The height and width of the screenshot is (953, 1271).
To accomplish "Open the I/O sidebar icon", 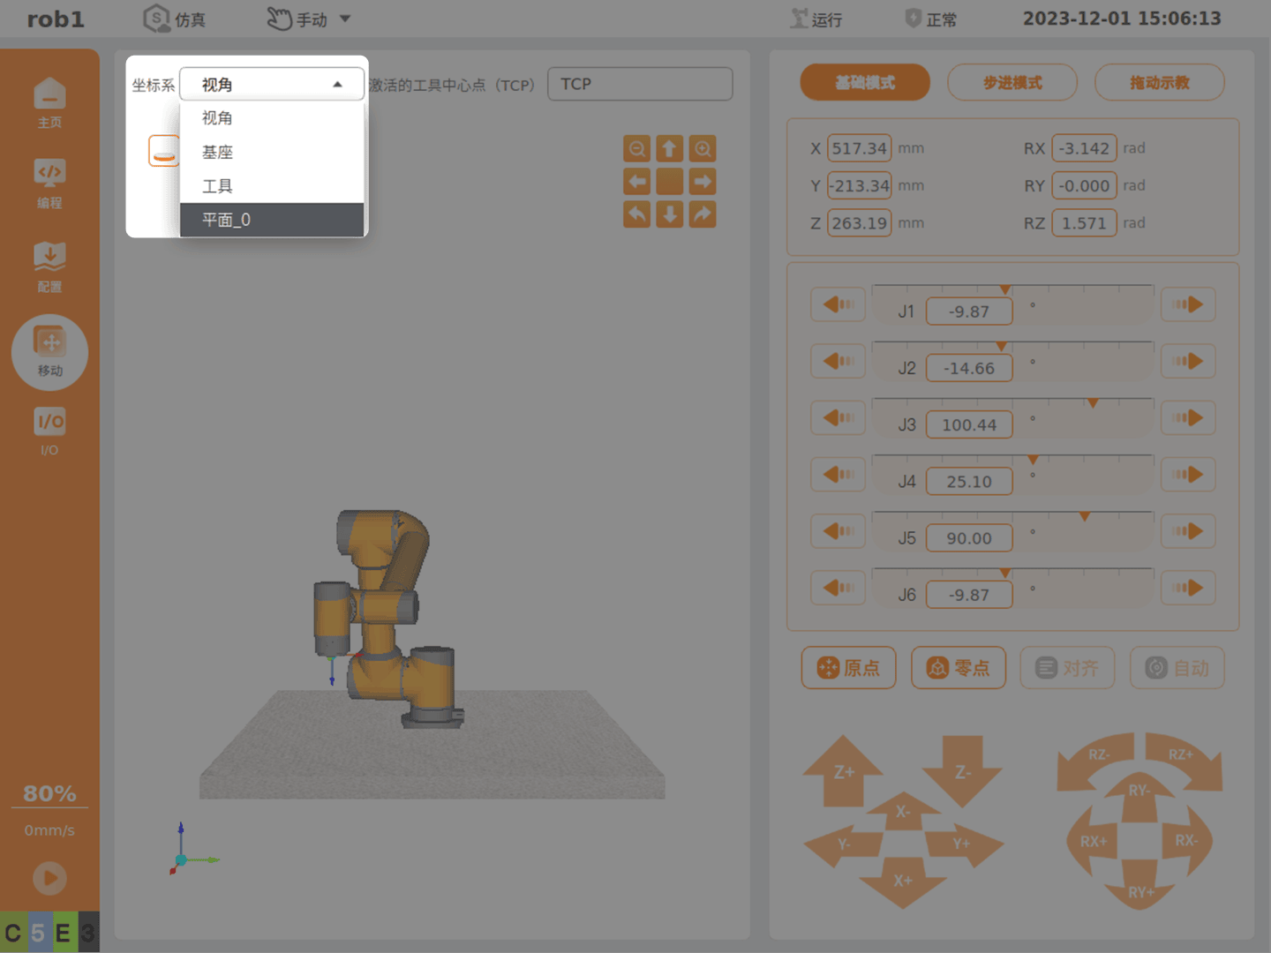I will click(49, 431).
